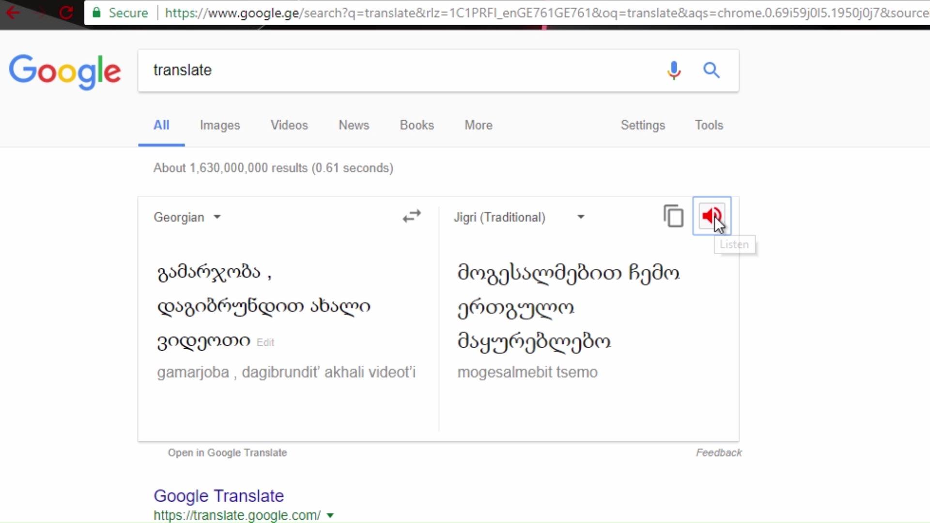Screen dimensions: 930x523
Task: Click inside the search box containing translate
Action: (x=402, y=70)
